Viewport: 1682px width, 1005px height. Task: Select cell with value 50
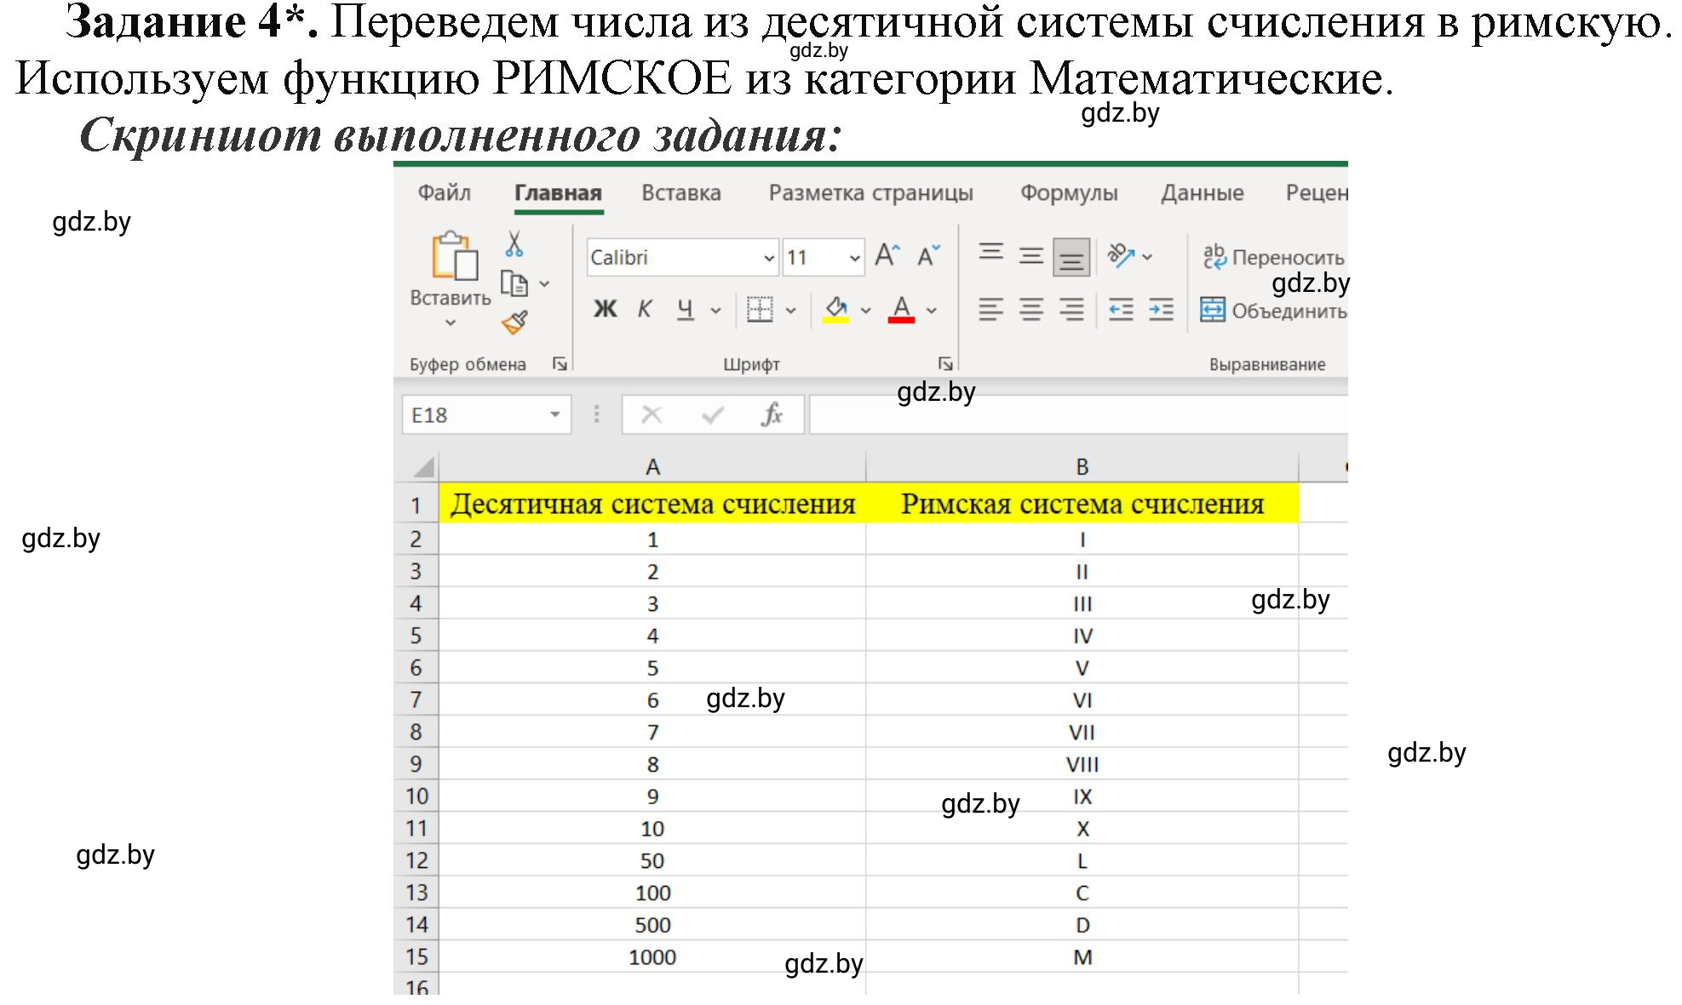[x=652, y=860]
